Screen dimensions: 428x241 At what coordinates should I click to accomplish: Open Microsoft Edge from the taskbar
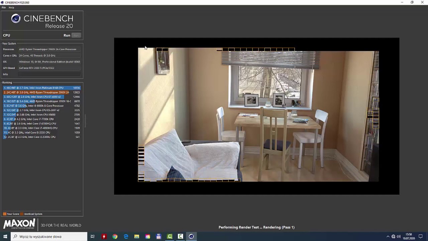tap(126, 236)
